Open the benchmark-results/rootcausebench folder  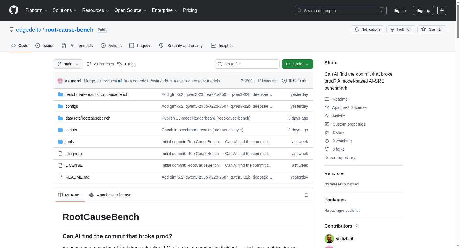(x=97, y=94)
